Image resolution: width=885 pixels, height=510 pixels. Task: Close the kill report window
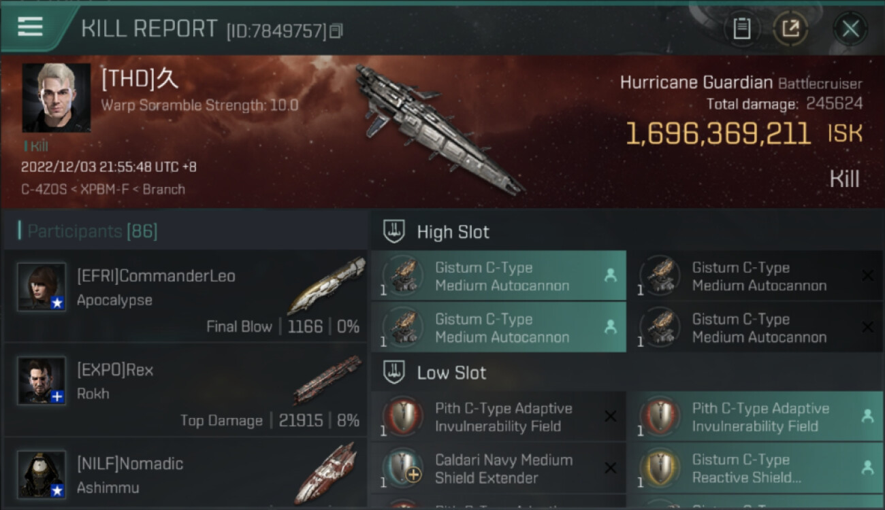850,29
